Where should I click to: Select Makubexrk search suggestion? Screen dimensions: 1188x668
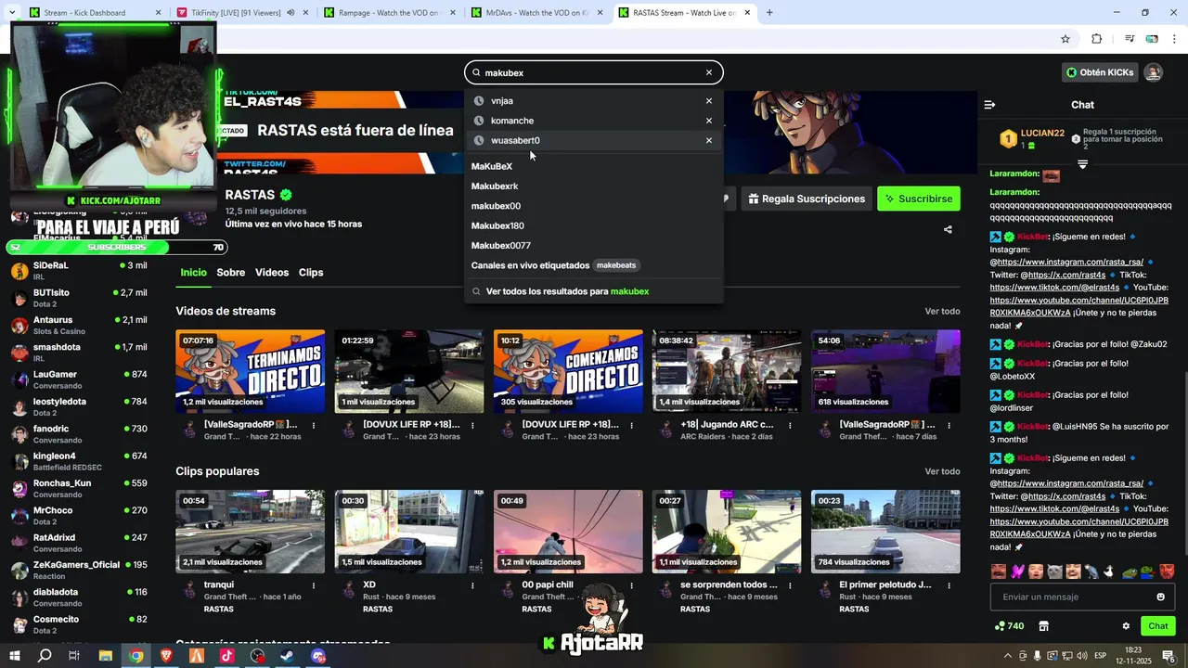point(594,186)
